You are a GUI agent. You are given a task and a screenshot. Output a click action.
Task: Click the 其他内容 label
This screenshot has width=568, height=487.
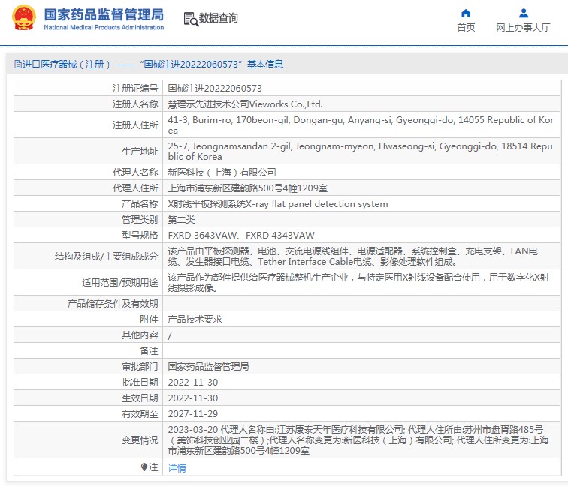[x=140, y=335]
